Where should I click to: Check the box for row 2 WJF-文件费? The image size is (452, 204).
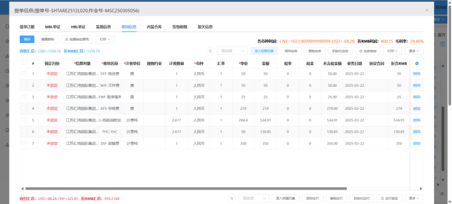click(x=24, y=85)
